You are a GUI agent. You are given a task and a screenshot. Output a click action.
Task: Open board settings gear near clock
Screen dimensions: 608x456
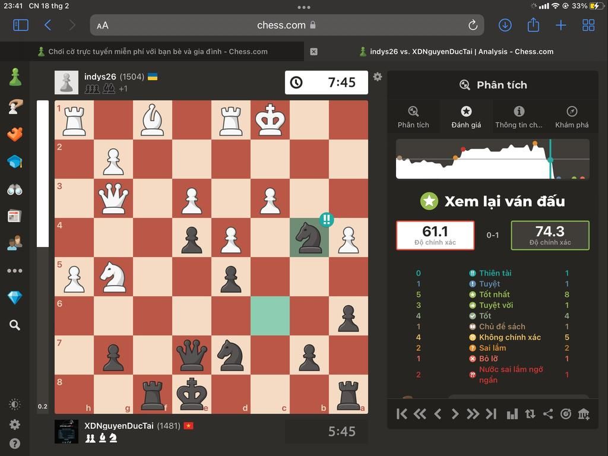pyautogui.click(x=377, y=77)
